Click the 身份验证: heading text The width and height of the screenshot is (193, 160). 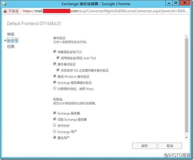coord(60,38)
